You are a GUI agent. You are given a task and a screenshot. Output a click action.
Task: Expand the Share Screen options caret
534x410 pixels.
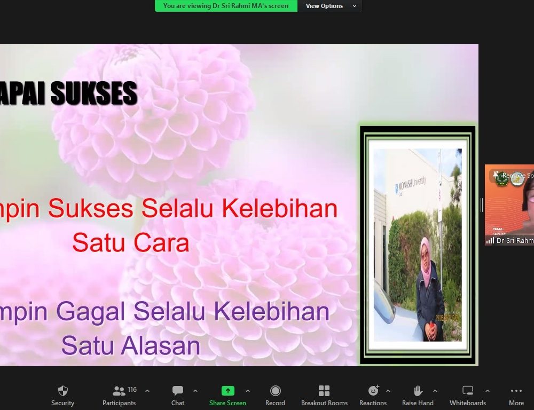click(x=248, y=391)
